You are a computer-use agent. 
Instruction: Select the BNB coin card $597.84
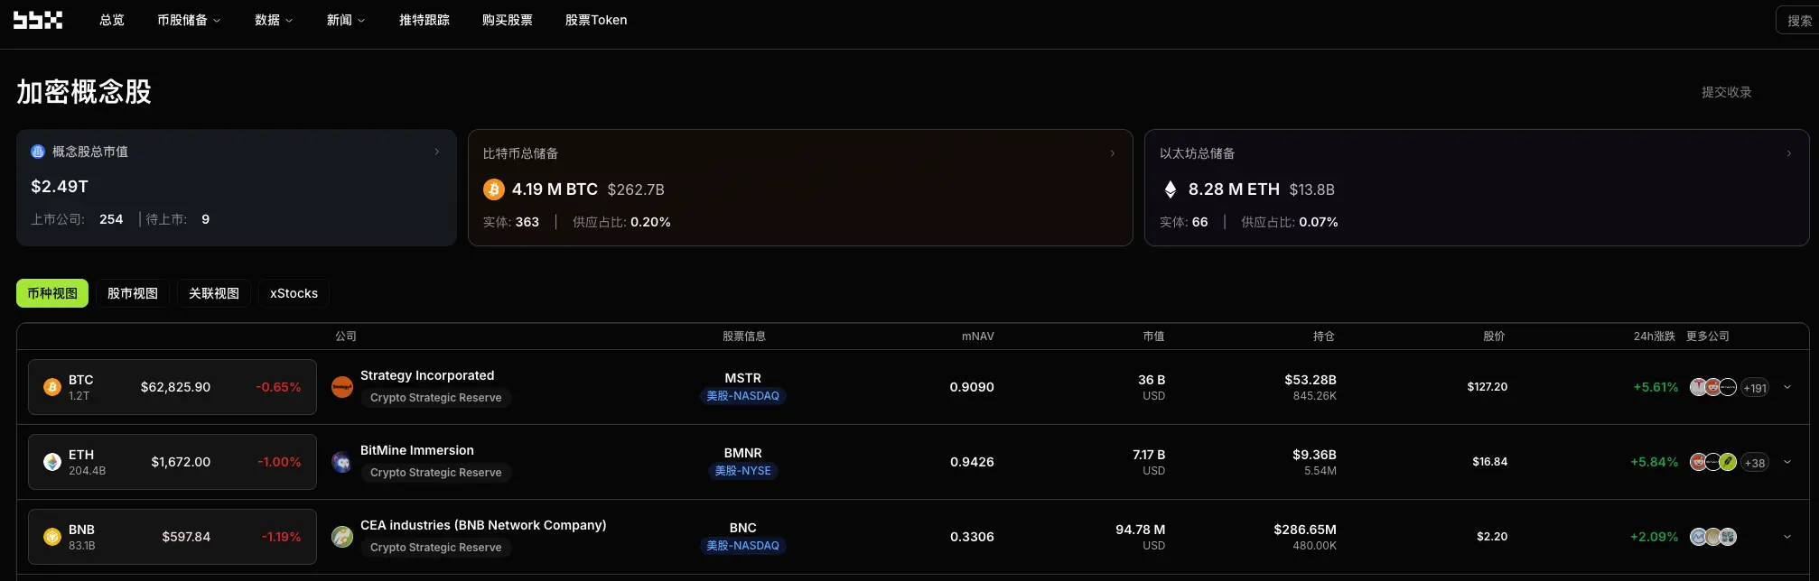click(173, 537)
